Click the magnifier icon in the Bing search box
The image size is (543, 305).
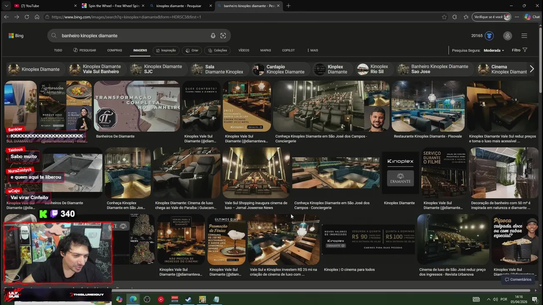point(54,36)
